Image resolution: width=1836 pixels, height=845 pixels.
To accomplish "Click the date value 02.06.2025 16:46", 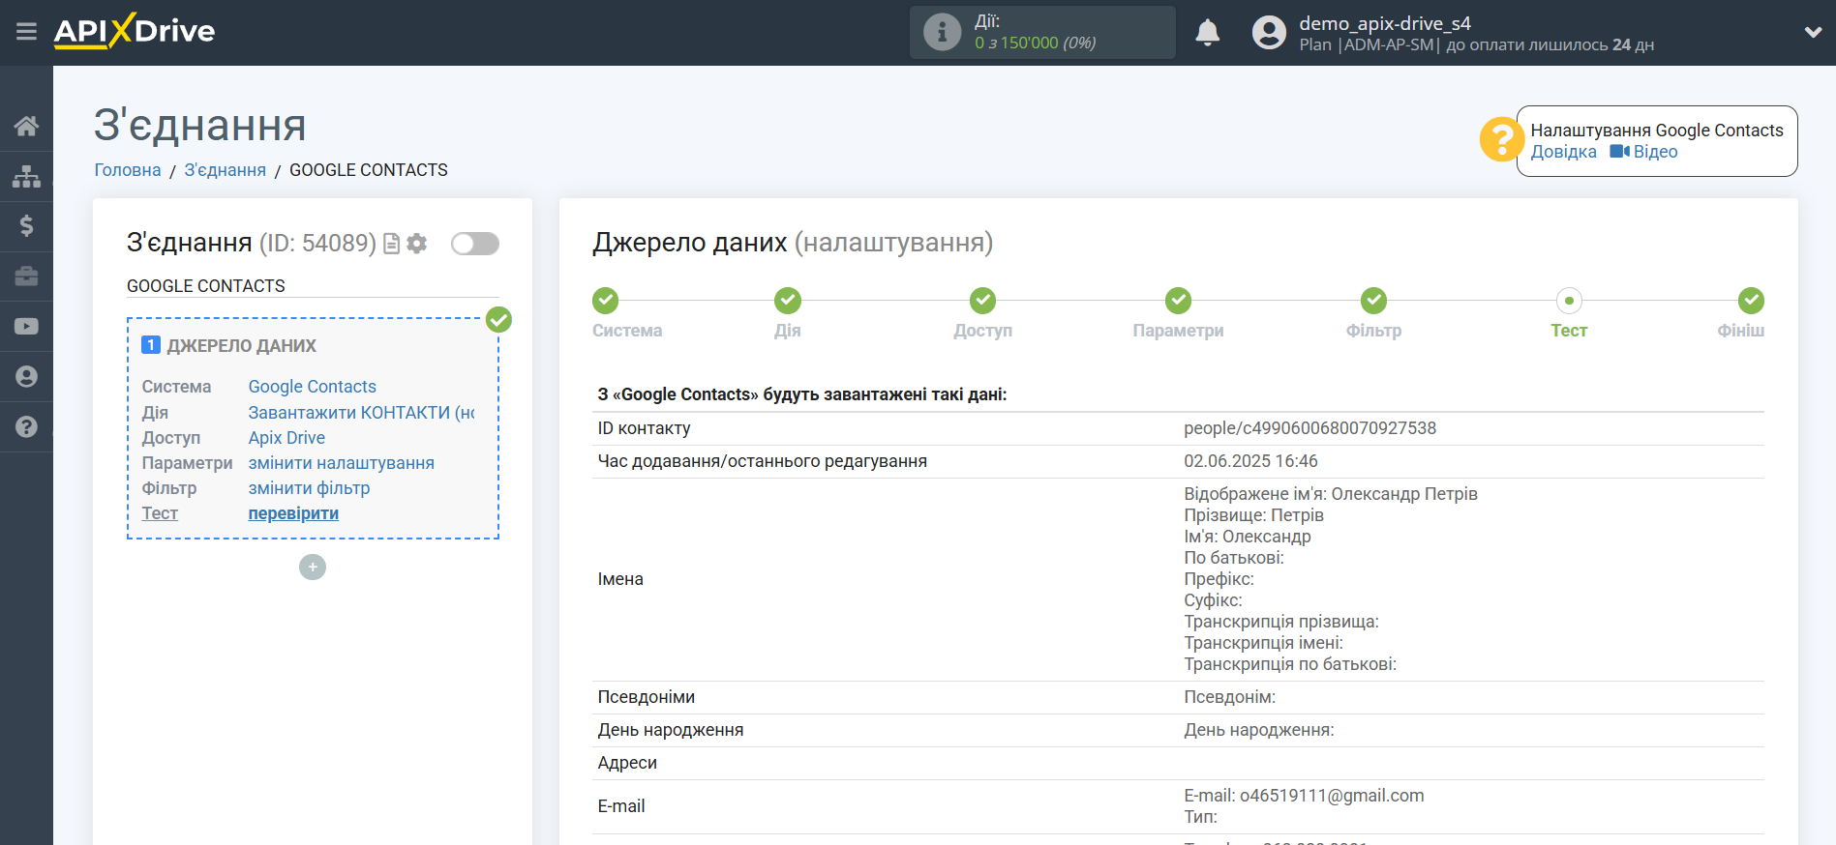I will 1250,461.
